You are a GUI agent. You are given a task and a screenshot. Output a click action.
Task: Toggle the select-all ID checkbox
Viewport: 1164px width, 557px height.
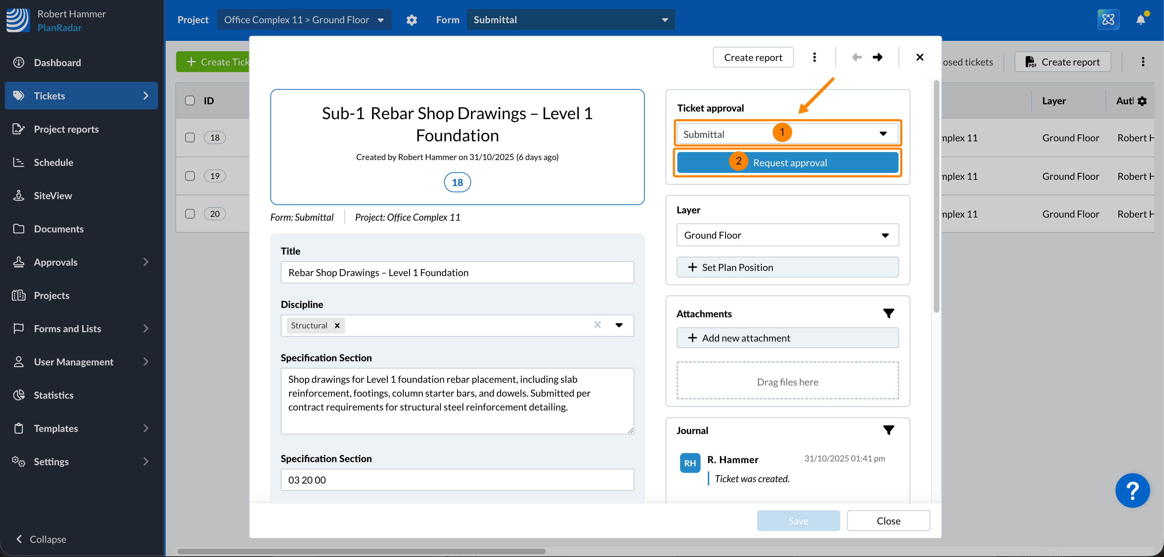click(x=190, y=101)
